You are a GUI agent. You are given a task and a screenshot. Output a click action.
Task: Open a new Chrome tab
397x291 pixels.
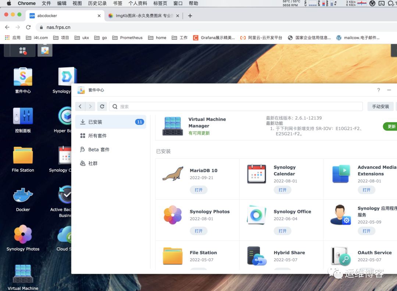pos(190,16)
